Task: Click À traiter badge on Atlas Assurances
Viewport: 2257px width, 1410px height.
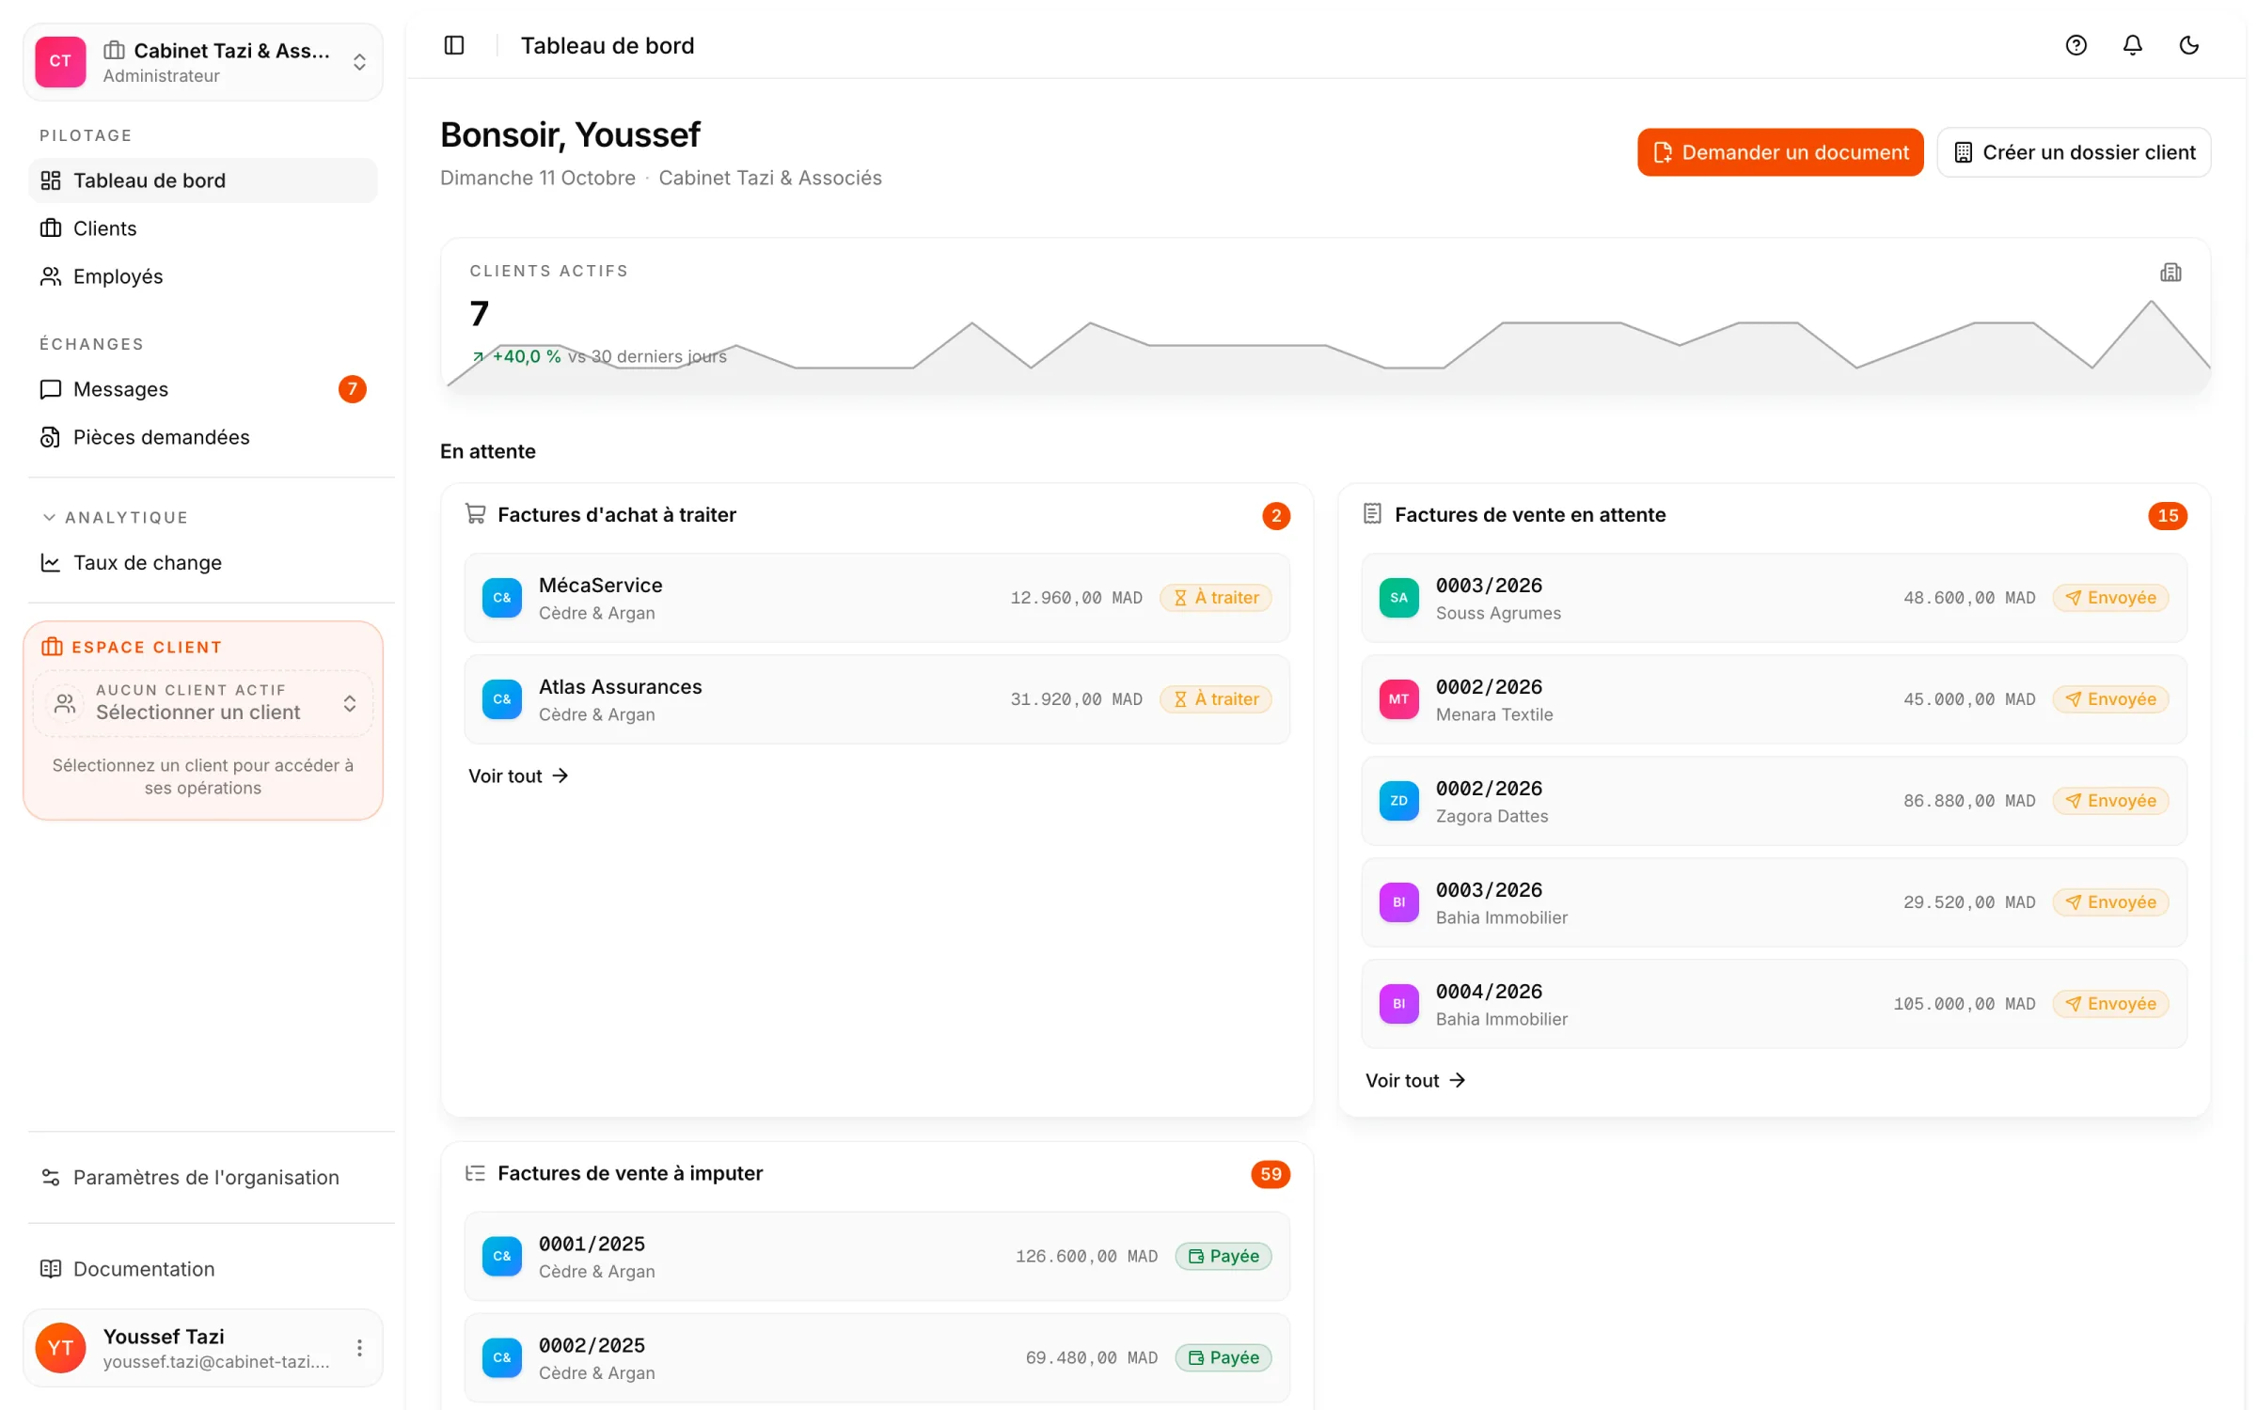Action: coord(1215,699)
